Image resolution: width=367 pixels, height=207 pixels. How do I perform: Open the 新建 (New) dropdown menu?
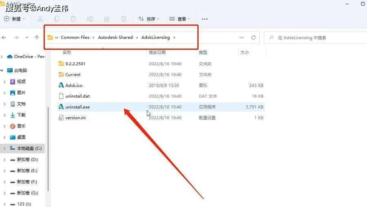click(15, 19)
